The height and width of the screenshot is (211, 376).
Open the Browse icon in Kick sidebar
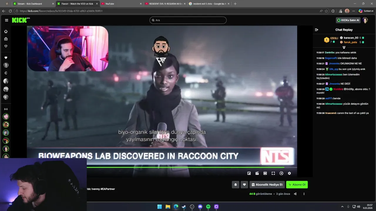(x=6, y=39)
